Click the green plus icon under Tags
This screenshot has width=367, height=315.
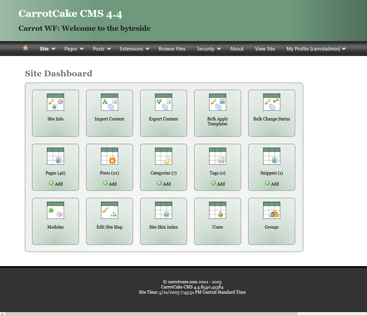pos(213,183)
